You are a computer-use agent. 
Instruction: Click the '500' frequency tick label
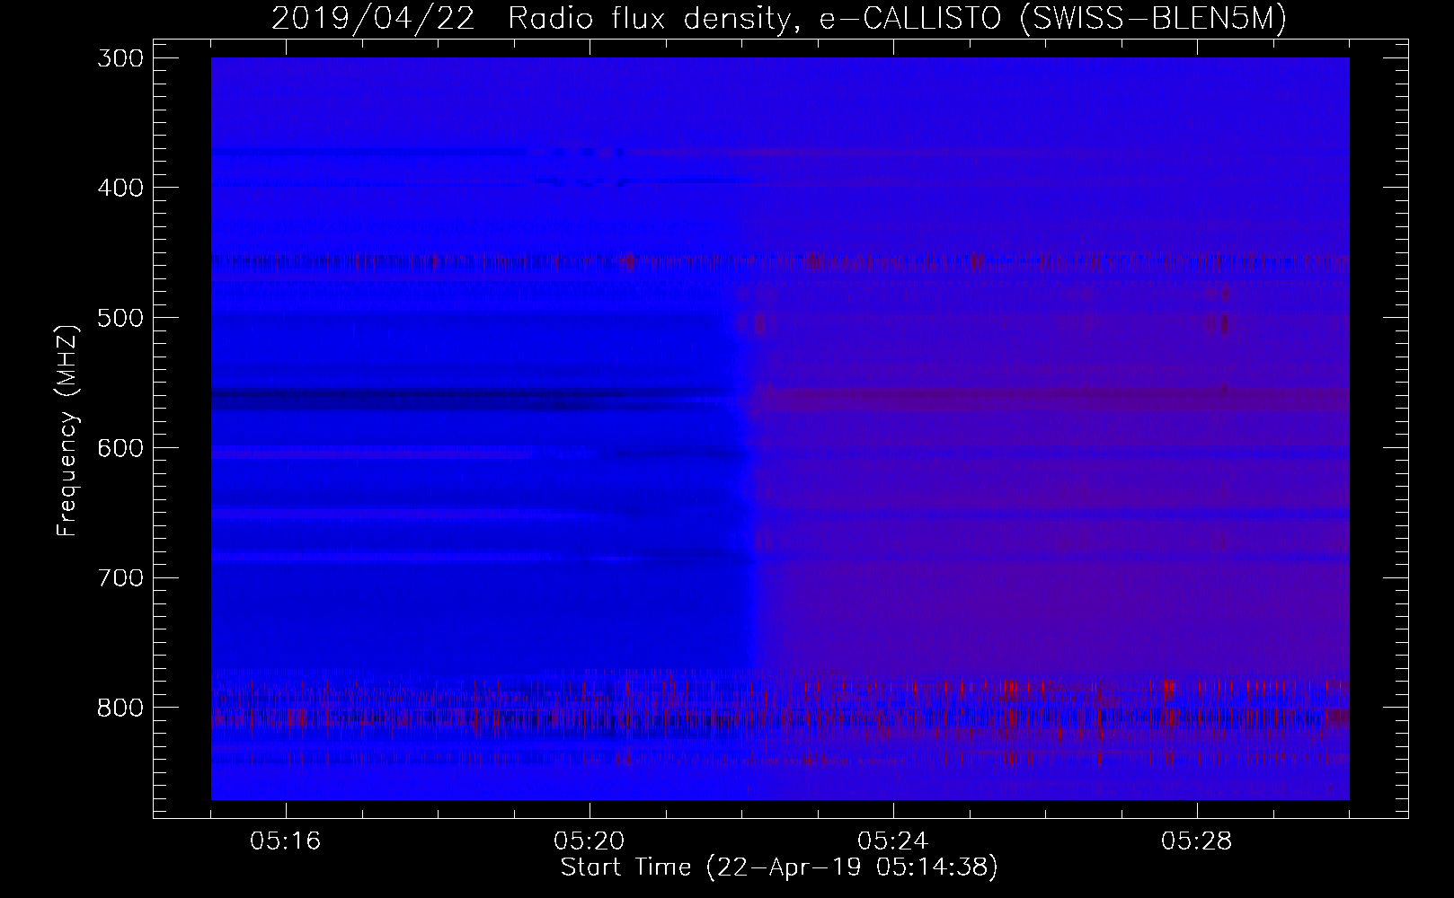click(119, 318)
